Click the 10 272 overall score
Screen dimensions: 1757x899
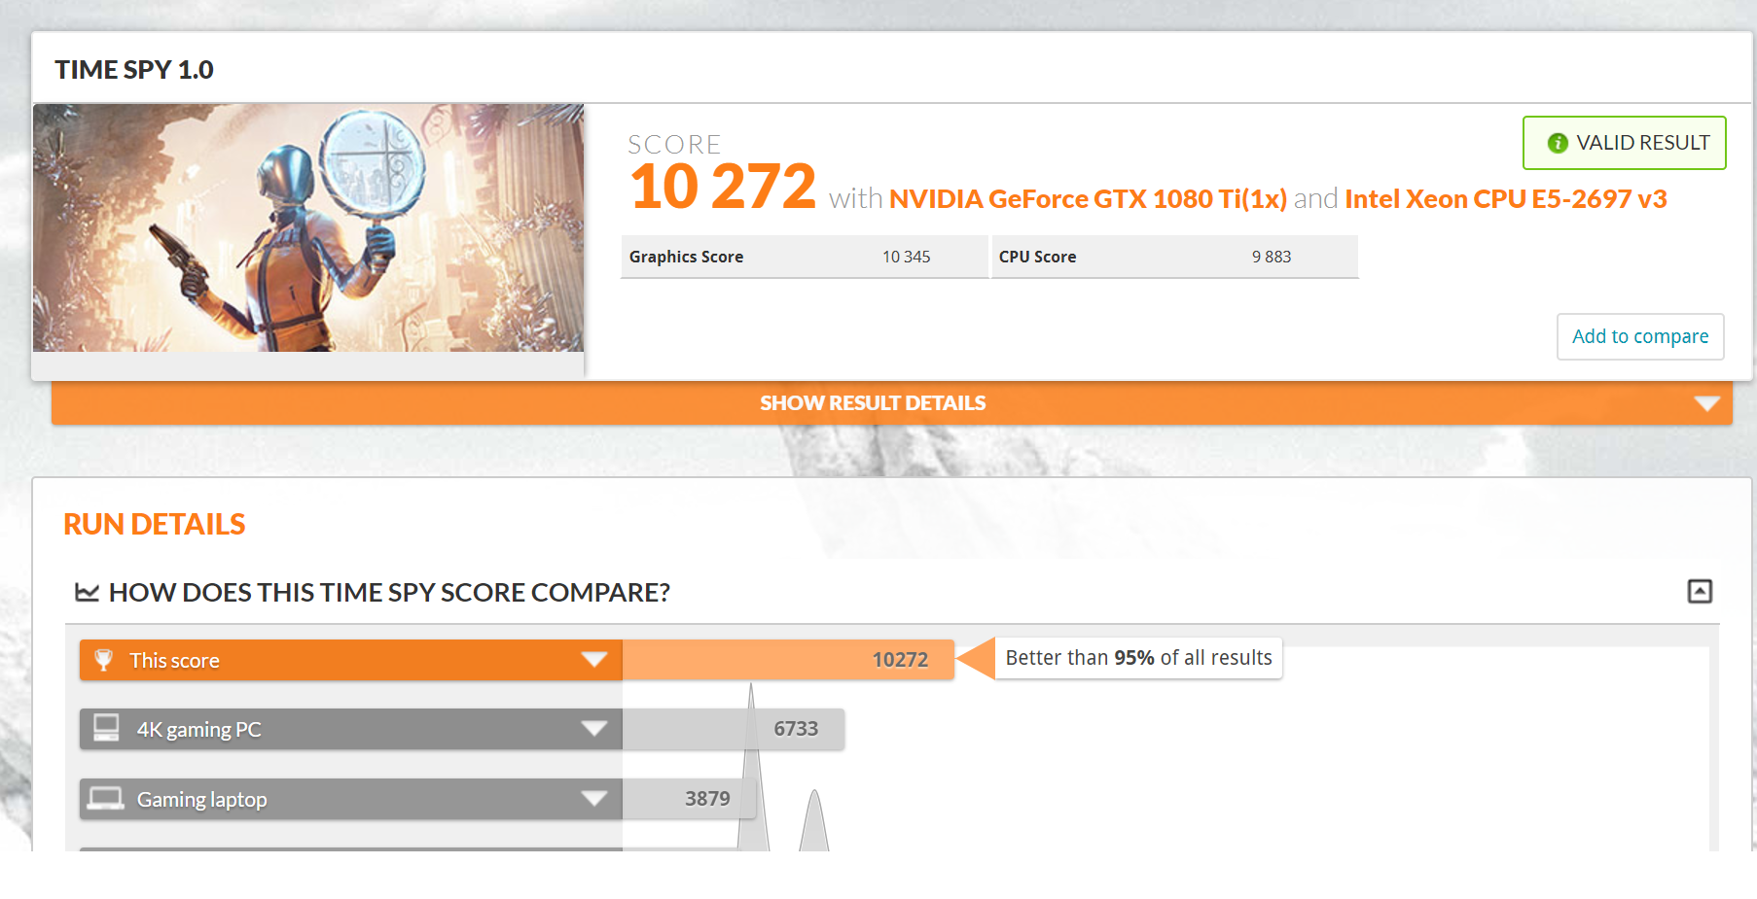723,187
